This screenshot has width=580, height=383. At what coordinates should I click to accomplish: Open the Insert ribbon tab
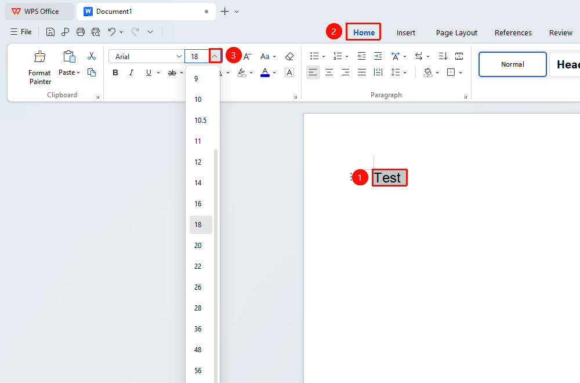[406, 32]
